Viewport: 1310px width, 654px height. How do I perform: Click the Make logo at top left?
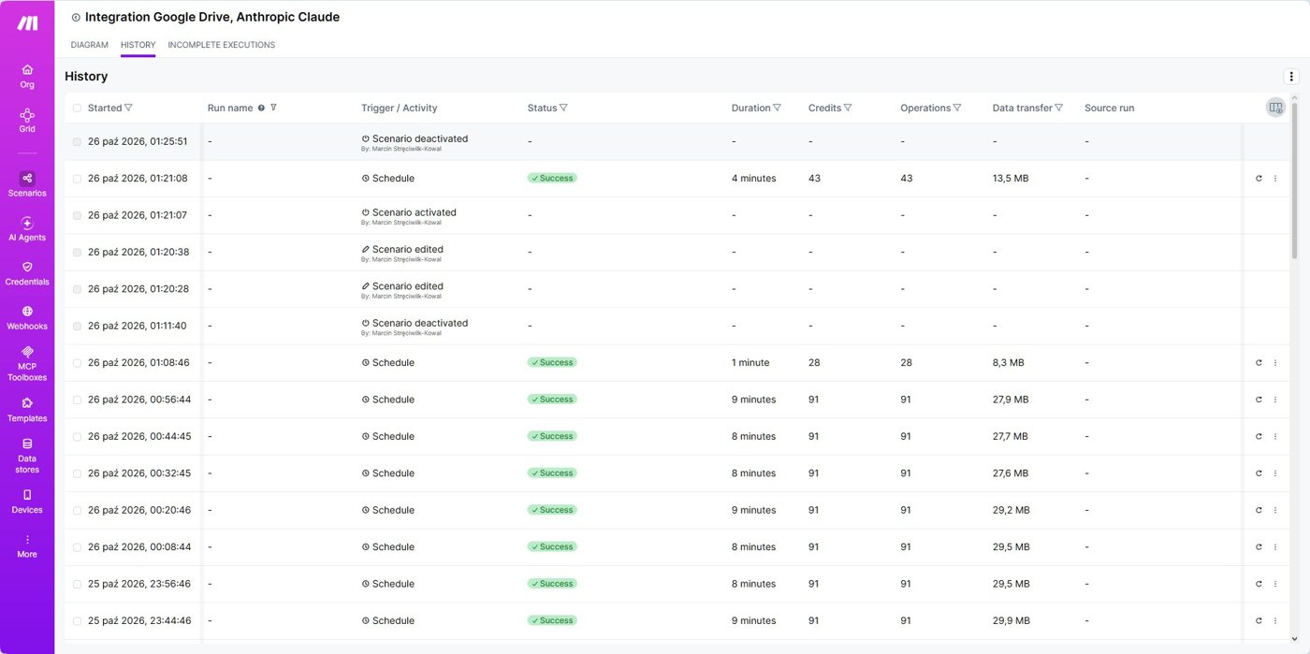[27, 23]
